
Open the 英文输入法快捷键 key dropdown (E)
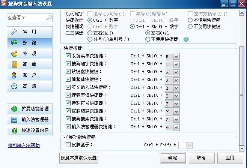(x=176, y=88)
